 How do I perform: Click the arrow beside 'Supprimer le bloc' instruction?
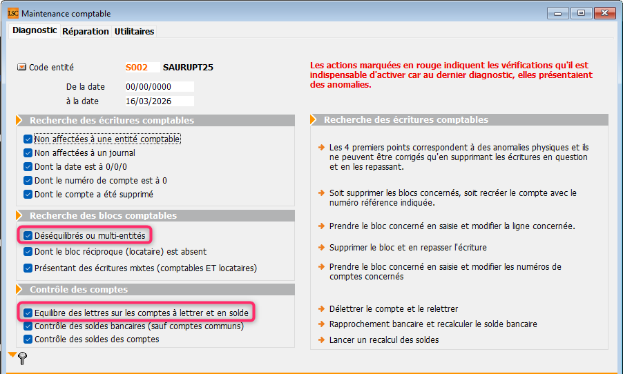(x=320, y=247)
